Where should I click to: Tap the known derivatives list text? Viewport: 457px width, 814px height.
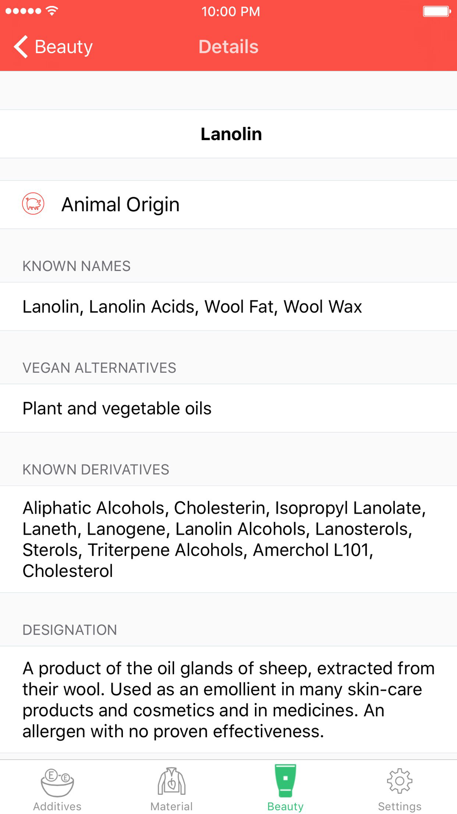coord(224,539)
